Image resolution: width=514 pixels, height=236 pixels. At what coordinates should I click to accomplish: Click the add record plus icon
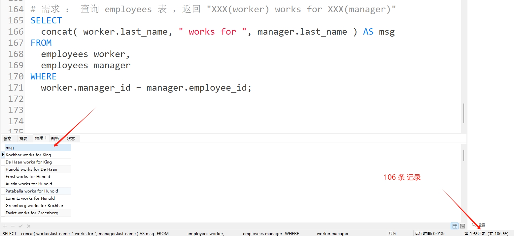point(5,226)
